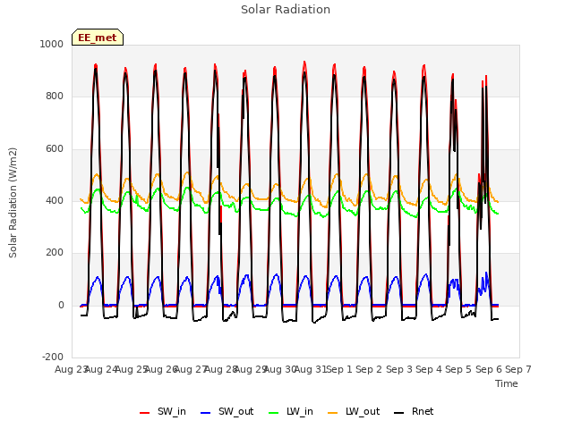The height and width of the screenshot is (429, 573).
Task: Click the Aug 23 x-axis date label
Action: (x=71, y=369)
